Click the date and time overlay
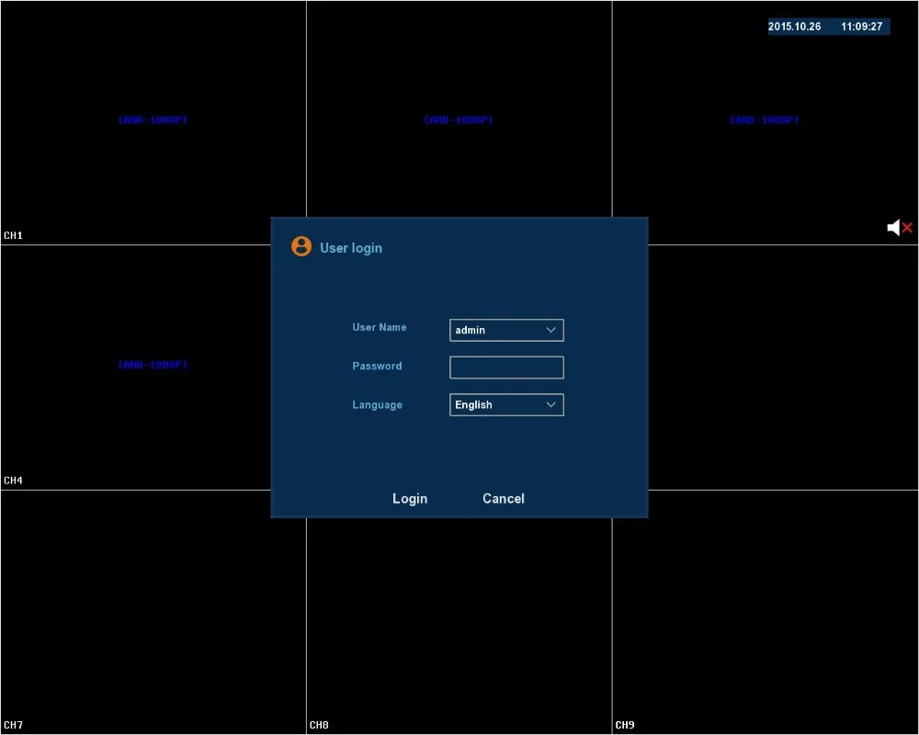This screenshot has width=919, height=735. click(829, 27)
